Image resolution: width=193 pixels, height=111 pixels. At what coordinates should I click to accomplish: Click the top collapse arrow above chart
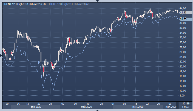click(x=96, y=1)
